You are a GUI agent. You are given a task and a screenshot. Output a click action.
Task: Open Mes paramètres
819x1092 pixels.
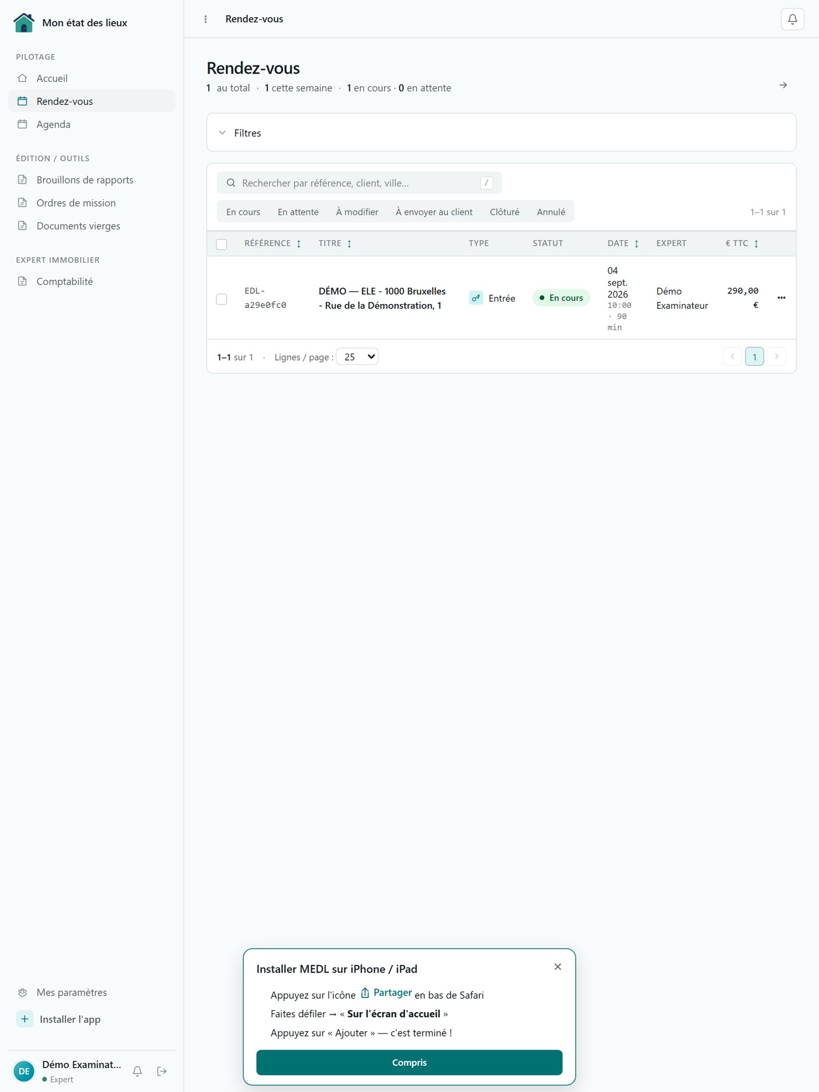pos(91,992)
